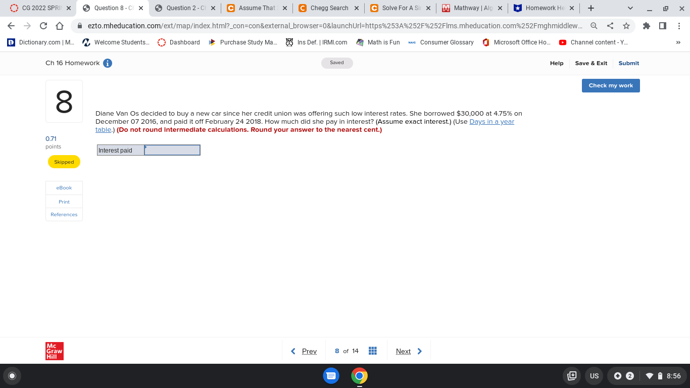Open the Days in a year table link

click(x=491, y=121)
